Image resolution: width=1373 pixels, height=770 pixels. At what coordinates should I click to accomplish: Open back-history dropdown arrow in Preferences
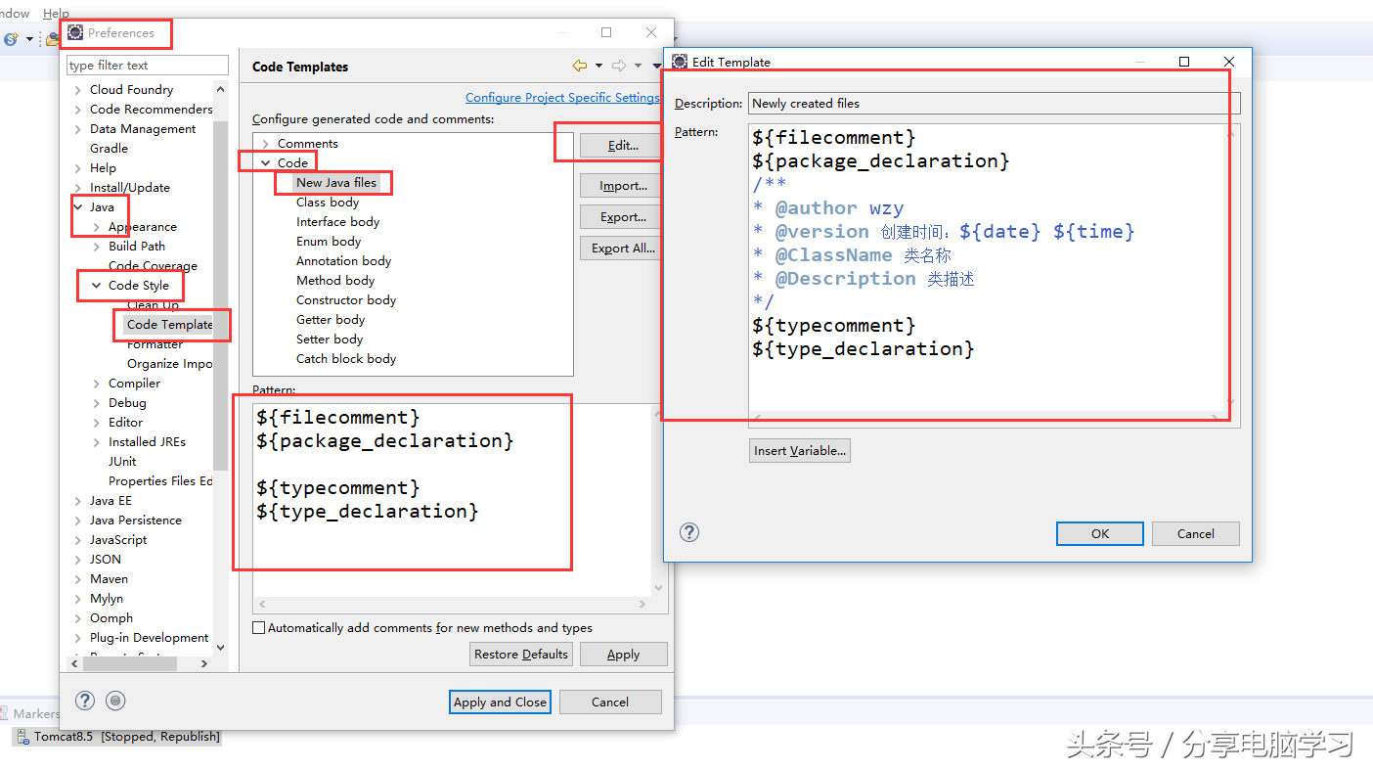[x=598, y=66]
